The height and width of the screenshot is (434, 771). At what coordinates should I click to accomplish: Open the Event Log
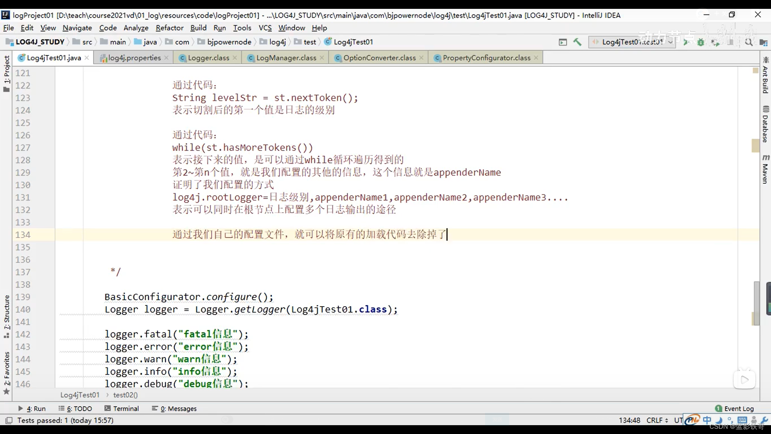(734, 409)
